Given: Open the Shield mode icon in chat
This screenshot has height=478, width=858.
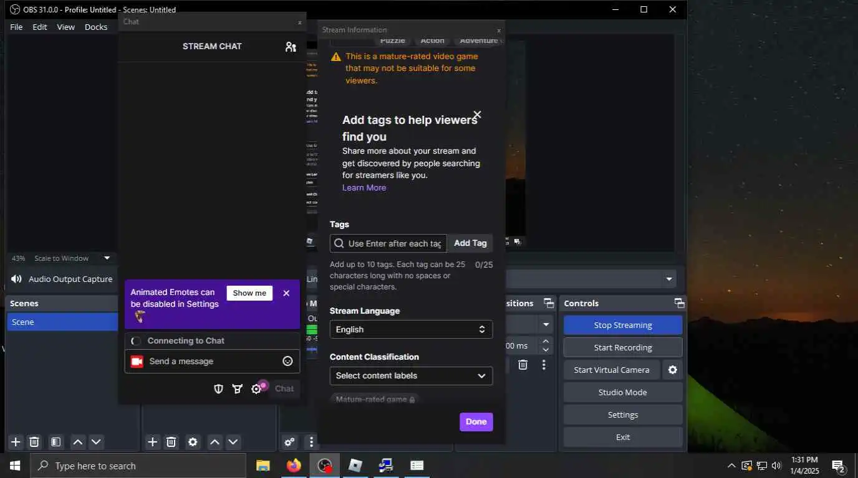Looking at the screenshot, I should point(218,389).
